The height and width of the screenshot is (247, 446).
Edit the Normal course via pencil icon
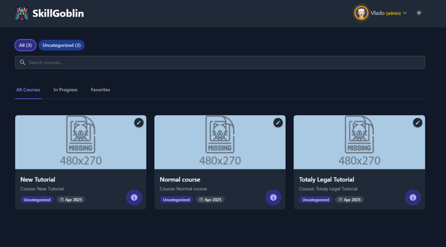(x=278, y=123)
